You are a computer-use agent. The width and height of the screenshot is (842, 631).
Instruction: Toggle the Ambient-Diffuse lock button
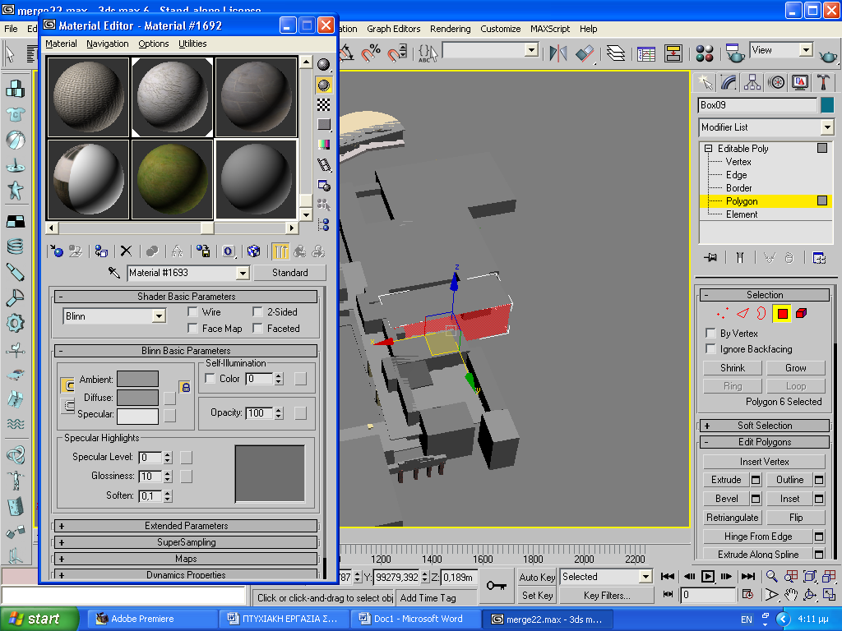[x=185, y=387]
